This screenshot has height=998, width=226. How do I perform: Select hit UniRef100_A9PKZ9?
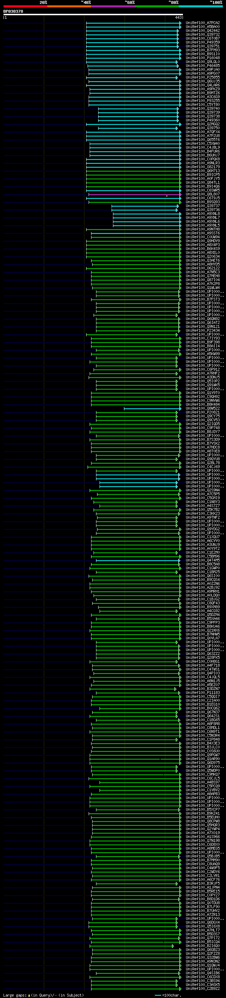pos(203,89)
